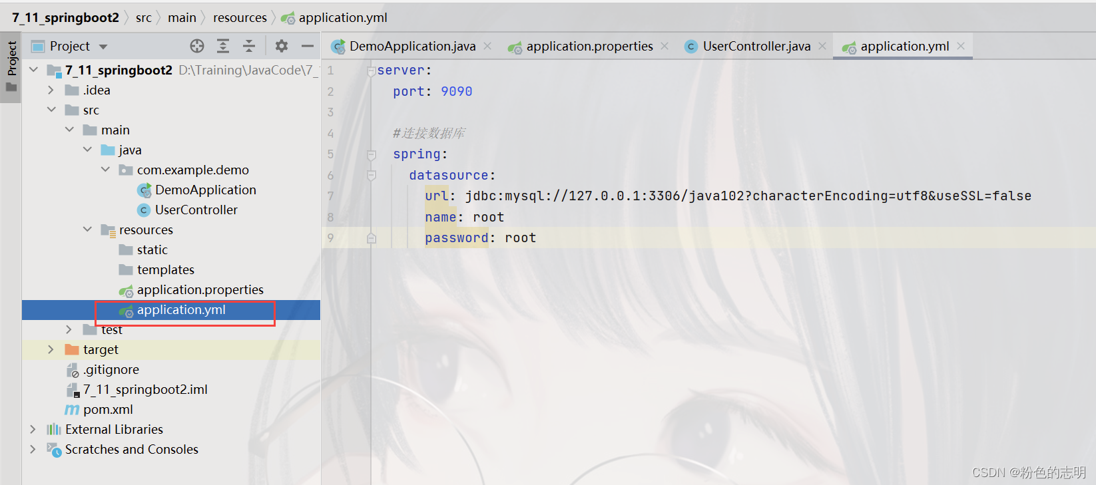The height and width of the screenshot is (485, 1096).
Task: Click the resources folder icon
Action: (x=108, y=230)
